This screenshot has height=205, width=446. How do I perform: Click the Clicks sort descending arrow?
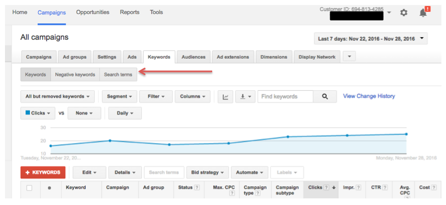[334, 188]
